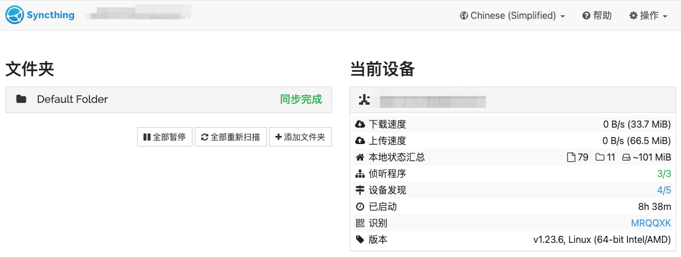Open the 4/5 device discovery link
Viewport: 681px width, 257px height.
(664, 190)
